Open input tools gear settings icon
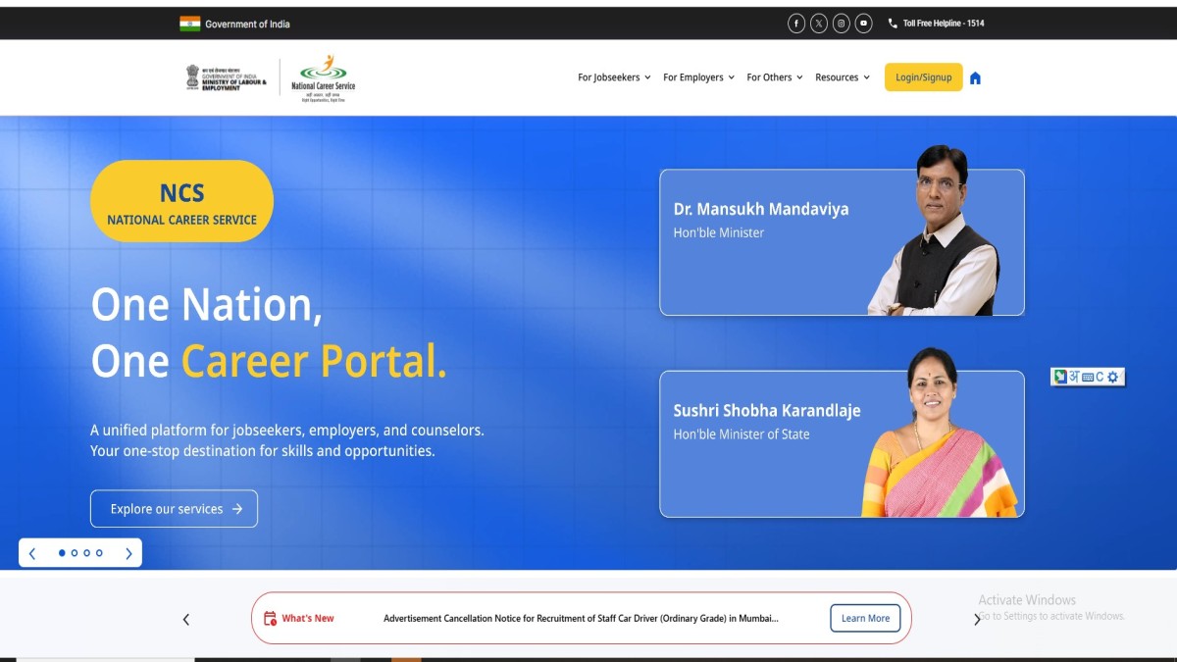The image size is (1177, 662). [1113, 377]
